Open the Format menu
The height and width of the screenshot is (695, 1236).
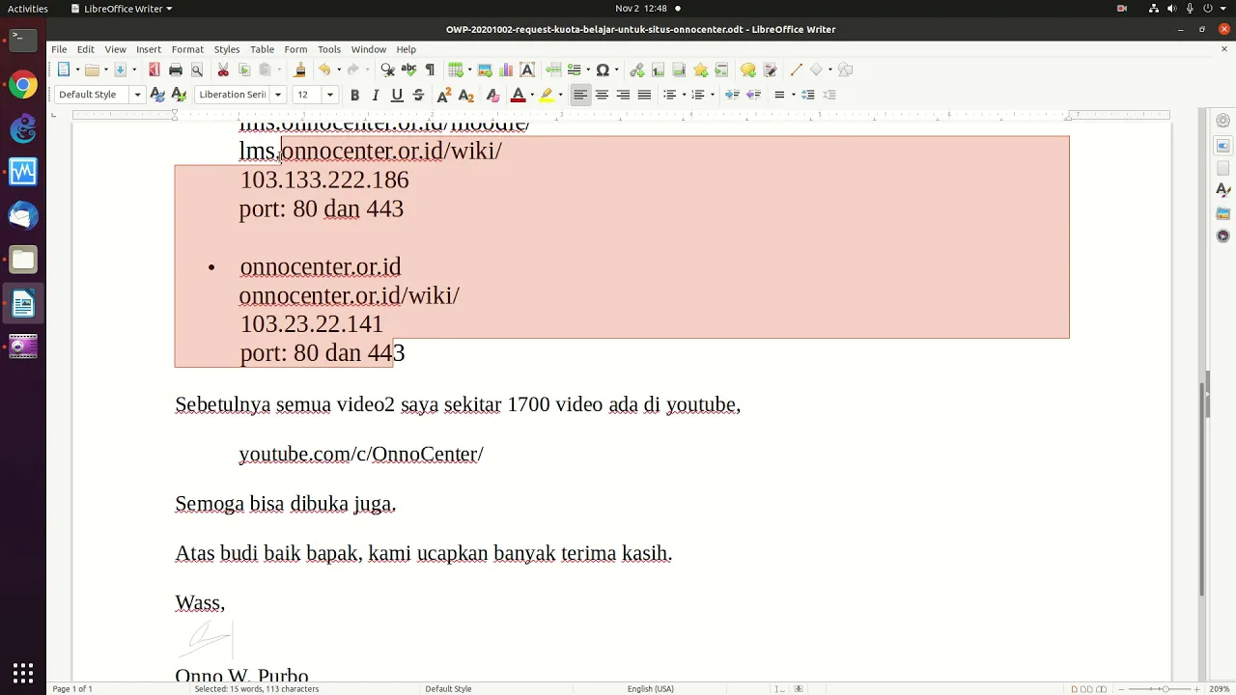click(187, 49)
